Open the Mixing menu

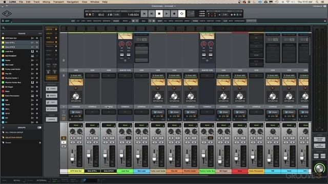coord(46,2)
